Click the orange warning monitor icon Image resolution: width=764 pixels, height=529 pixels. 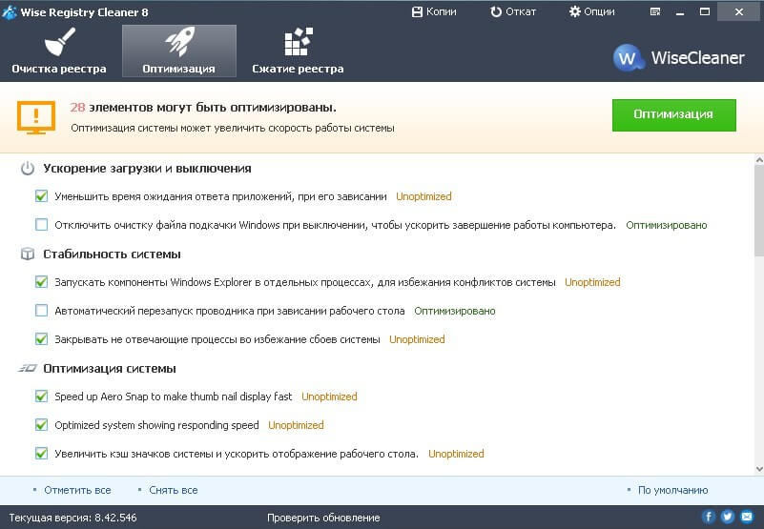[36, 117]
